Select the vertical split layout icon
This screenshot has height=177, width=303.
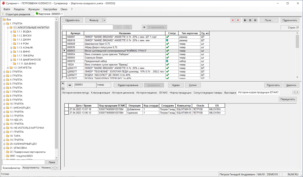[250, 20]
